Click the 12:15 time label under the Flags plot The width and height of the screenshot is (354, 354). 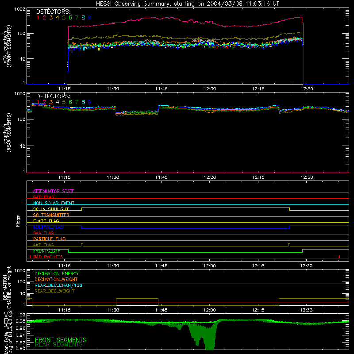click(258, 266)
